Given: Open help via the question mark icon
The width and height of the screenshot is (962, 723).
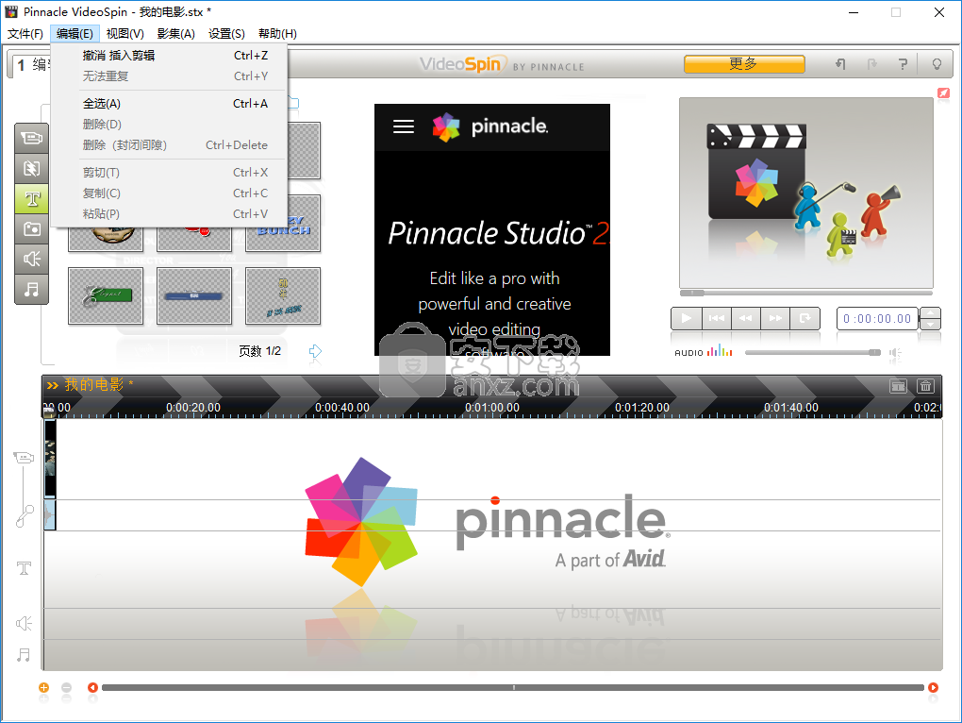Looking at the screenshot, I should click(x=903, y=64).
